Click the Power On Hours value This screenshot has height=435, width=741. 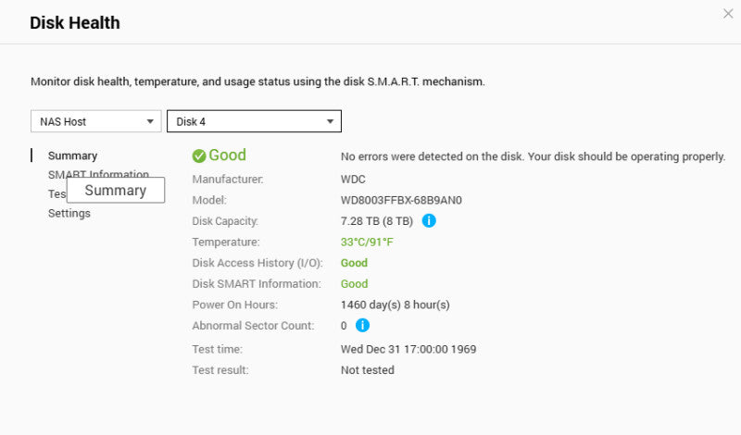pyautogui.click(x=396, y=304)
